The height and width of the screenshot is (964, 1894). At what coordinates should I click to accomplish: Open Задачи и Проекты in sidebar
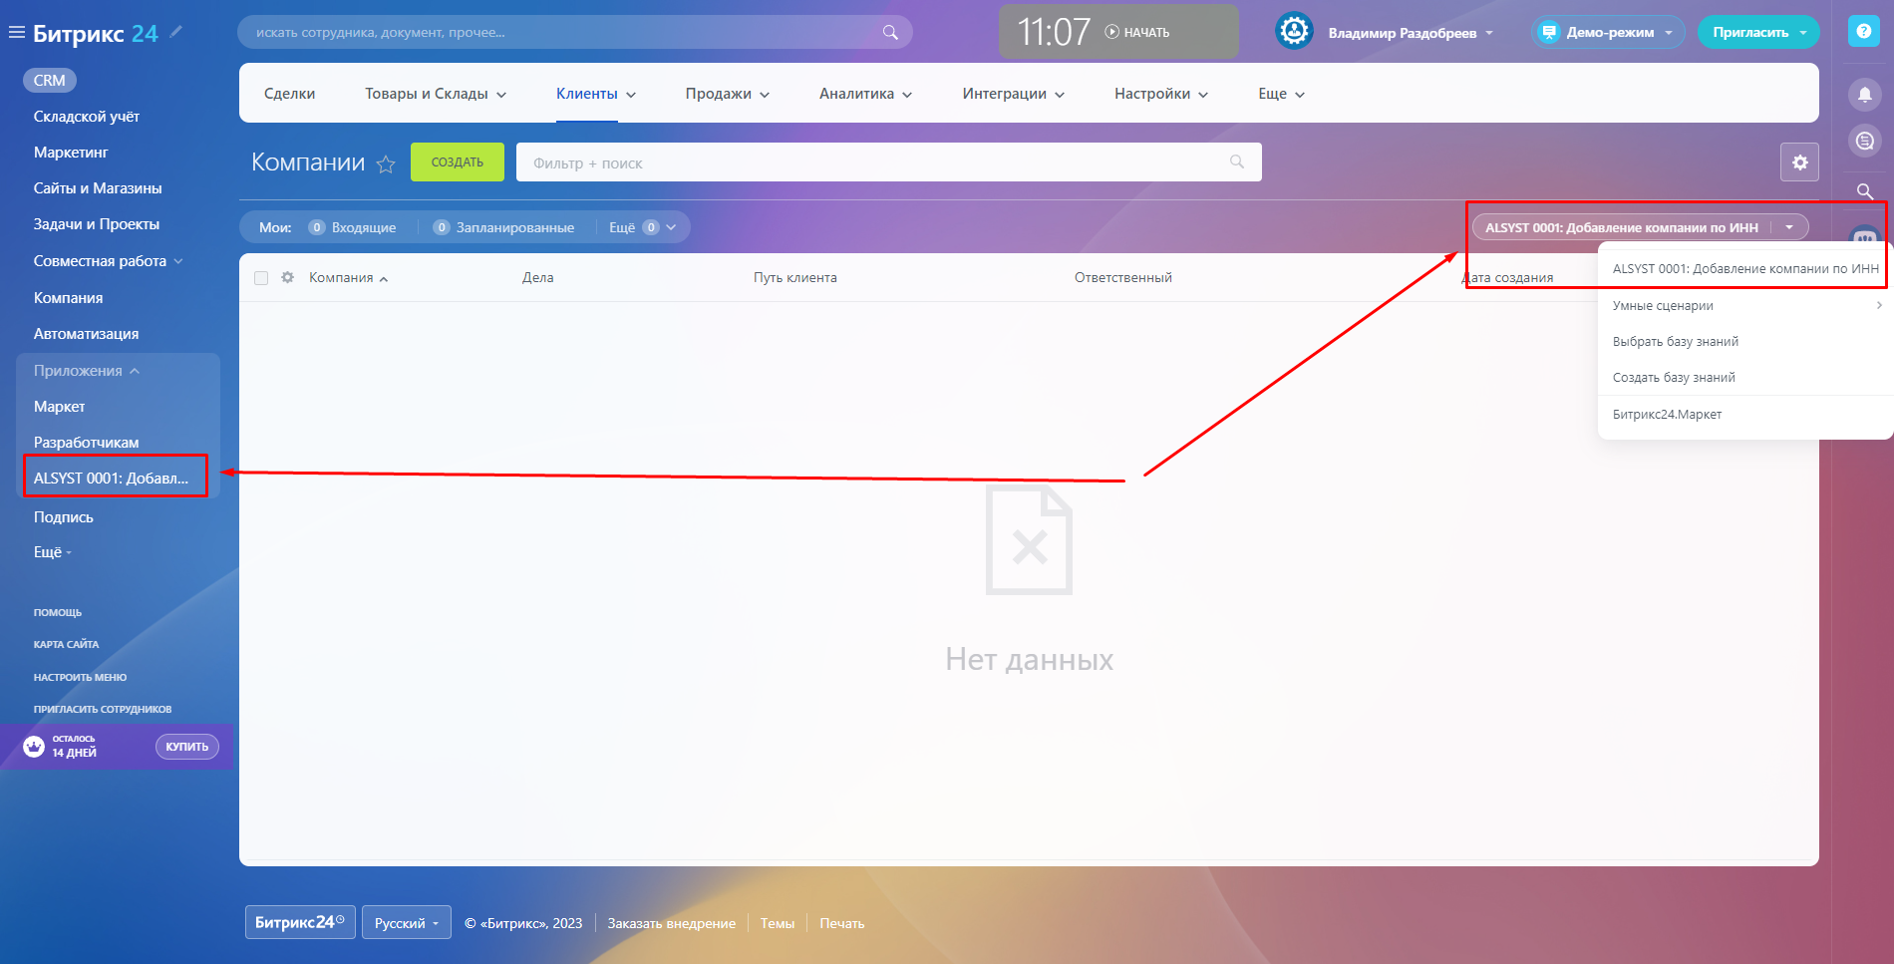(97, 224)
